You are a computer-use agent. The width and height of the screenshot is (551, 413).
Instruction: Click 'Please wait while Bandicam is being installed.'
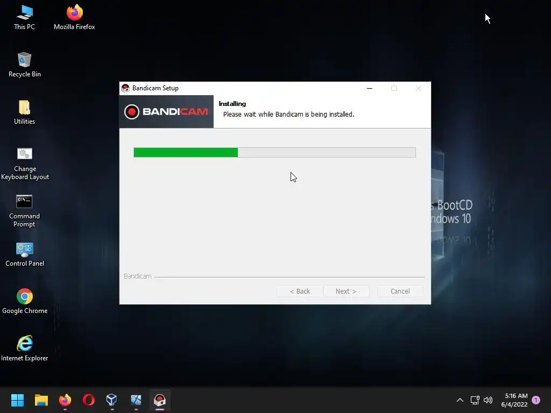click(x=288, y=115)
